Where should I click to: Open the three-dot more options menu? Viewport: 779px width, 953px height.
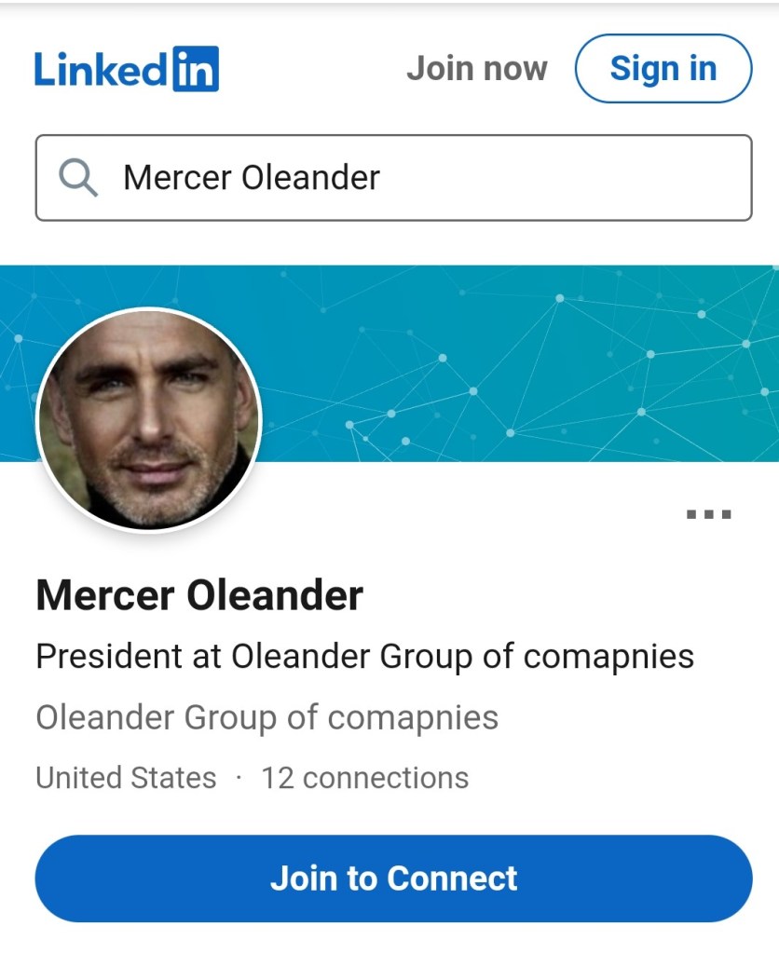pyautogui.click(x=708, y=514)
